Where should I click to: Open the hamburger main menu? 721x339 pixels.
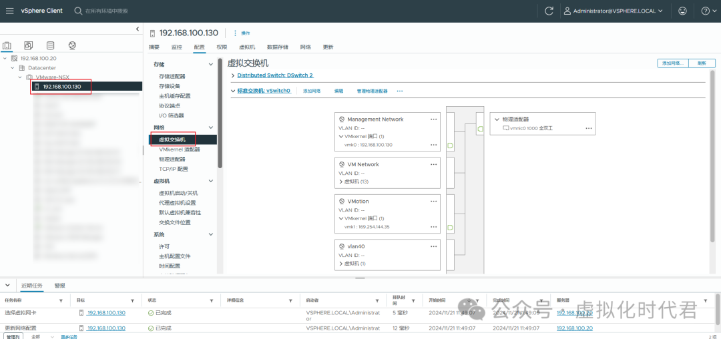[x=9, y=11]
